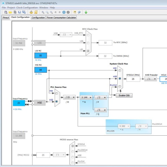Open the Help menu
This screenshot has width=167, height=167.
(52, 8)
